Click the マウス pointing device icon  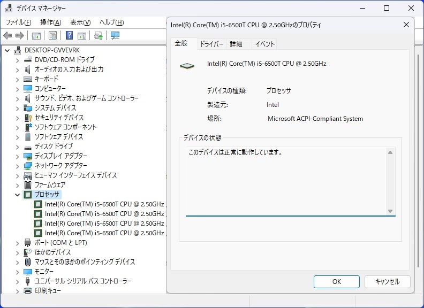pyautogui.click(x=28, y=262)
